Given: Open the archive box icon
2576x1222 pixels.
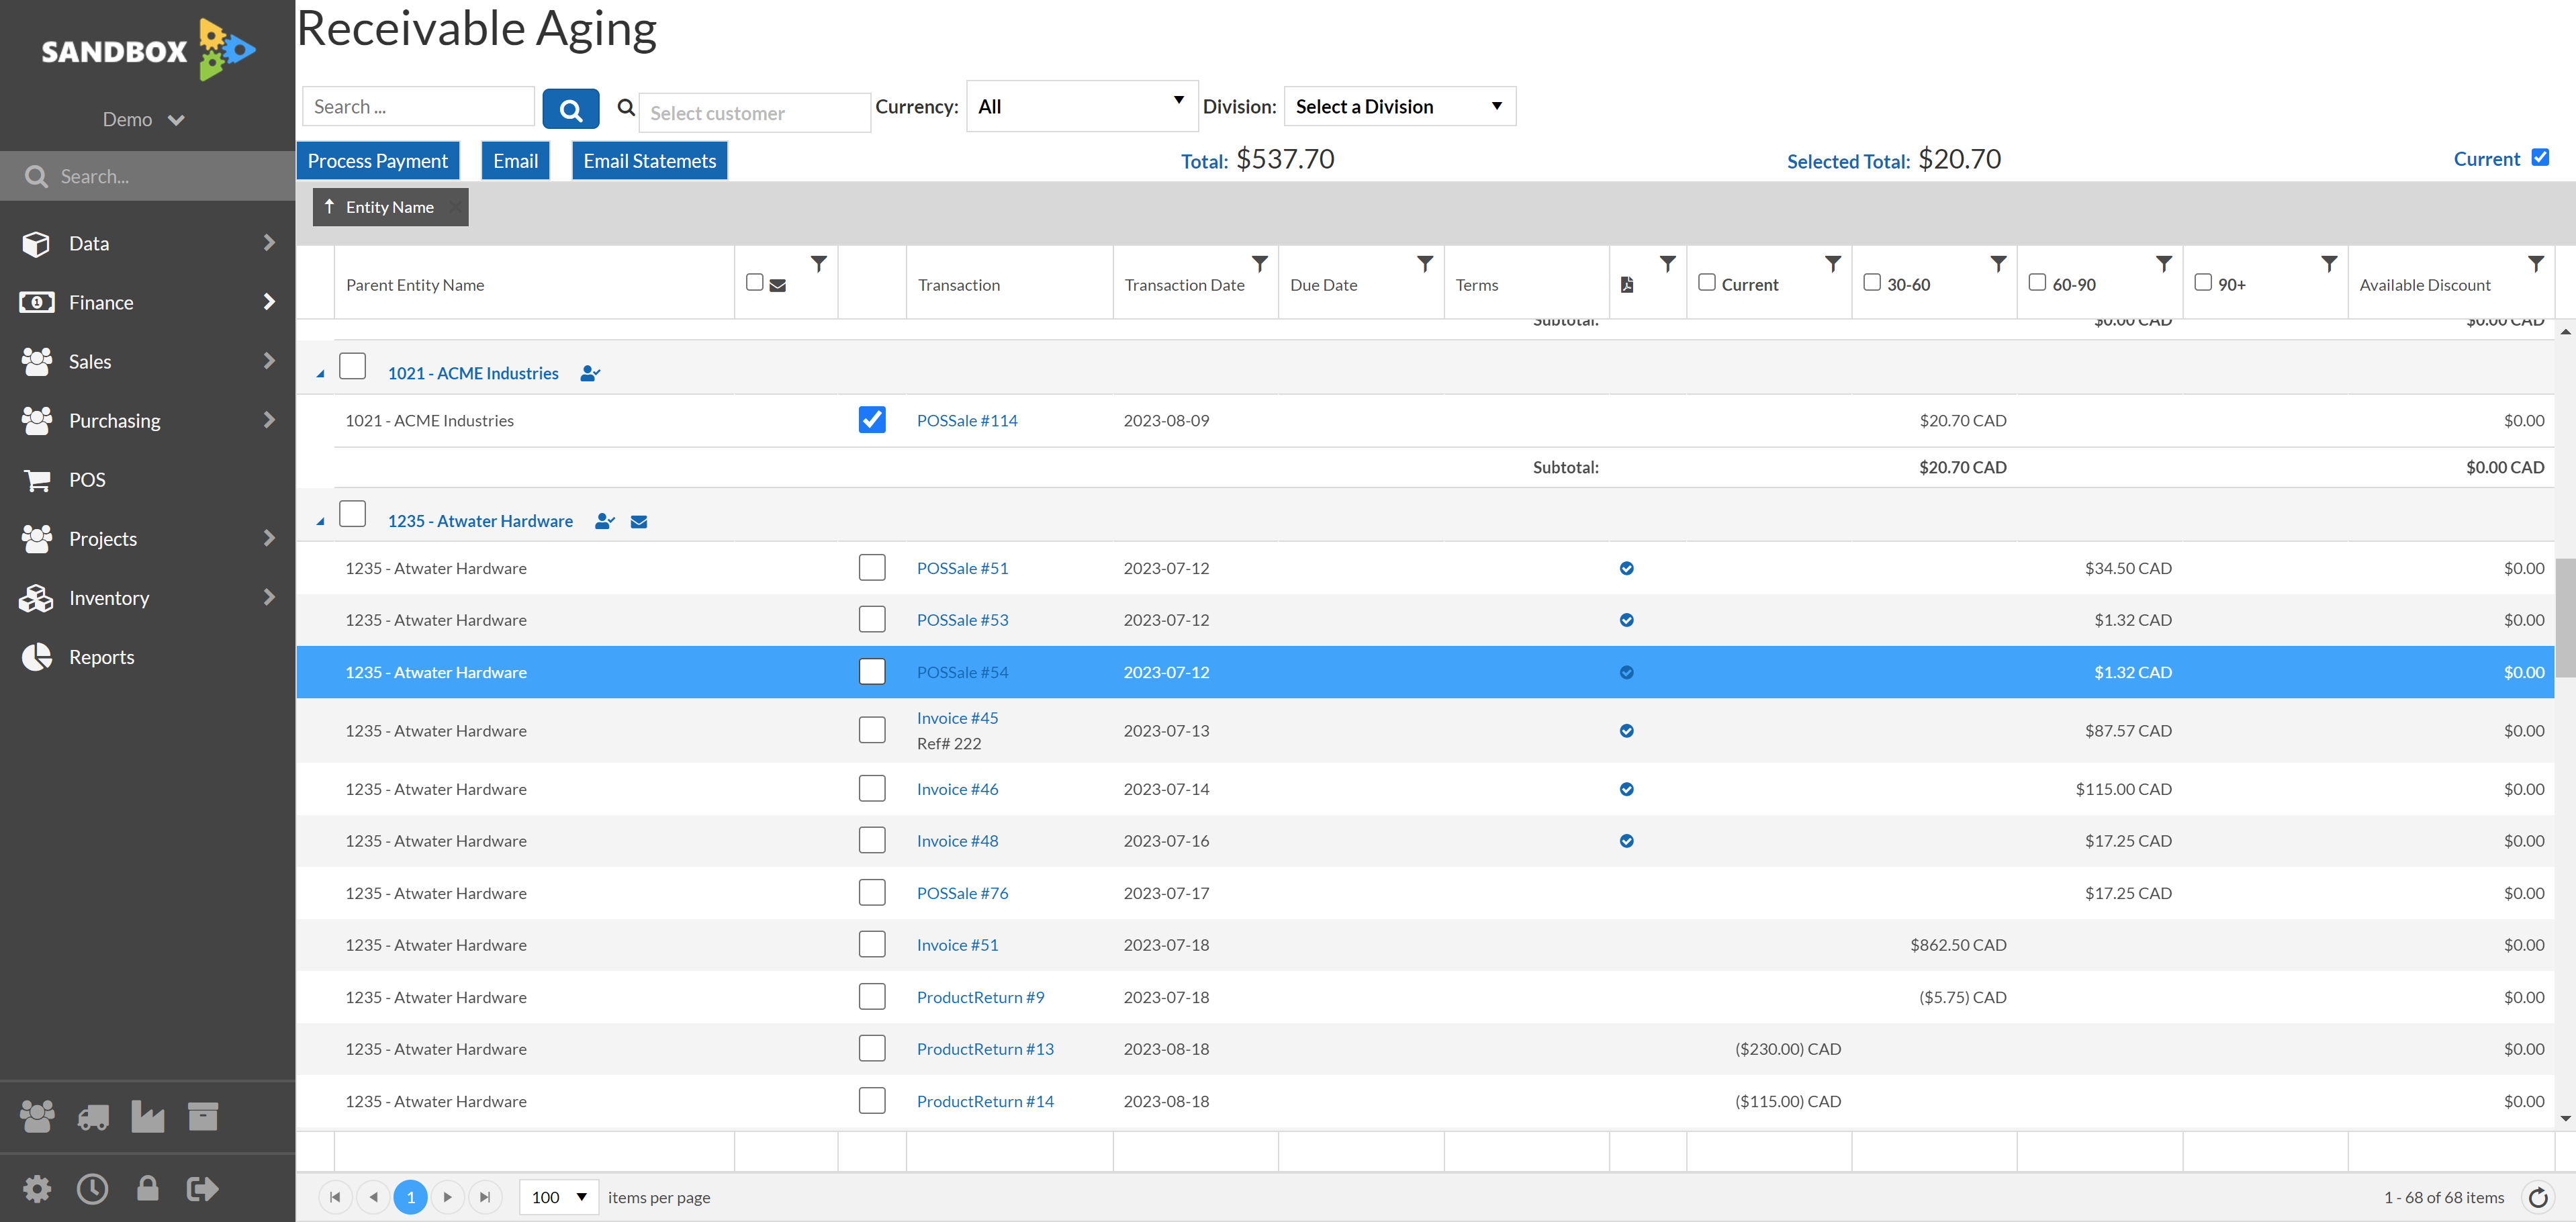Looking at the screenshot, I should [x=203, y=1116].
